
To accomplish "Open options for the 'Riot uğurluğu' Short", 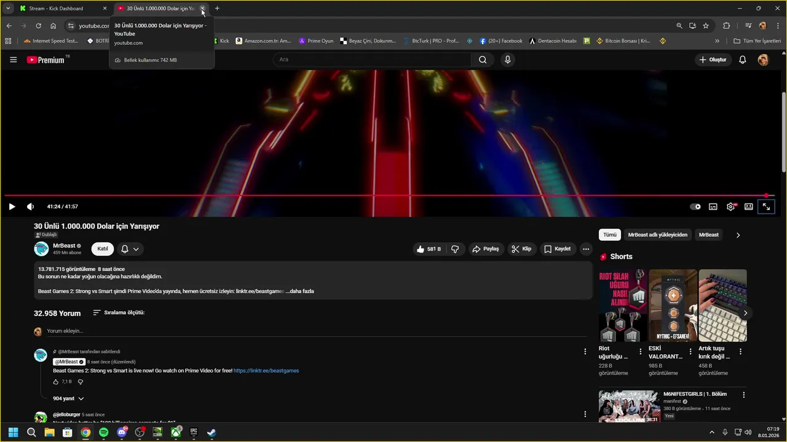I will click(x=641, y=352).
